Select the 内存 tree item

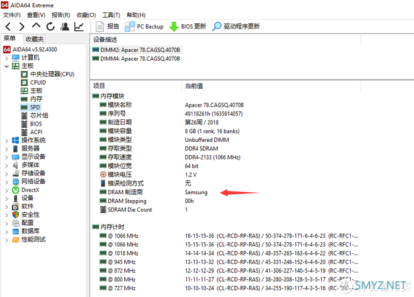click(36, 99)
